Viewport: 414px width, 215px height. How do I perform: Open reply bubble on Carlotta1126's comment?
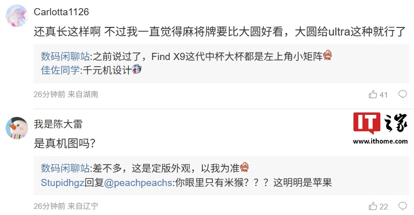[403, 94]
